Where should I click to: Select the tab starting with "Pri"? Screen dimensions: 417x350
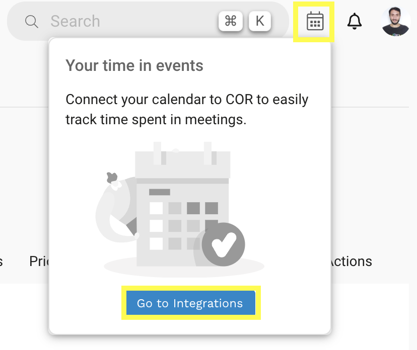(x=39, y=261)
